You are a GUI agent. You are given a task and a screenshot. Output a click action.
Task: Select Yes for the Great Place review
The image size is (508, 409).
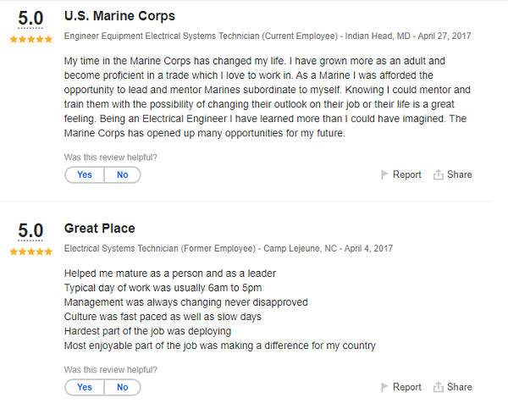[x=85, y=387]
